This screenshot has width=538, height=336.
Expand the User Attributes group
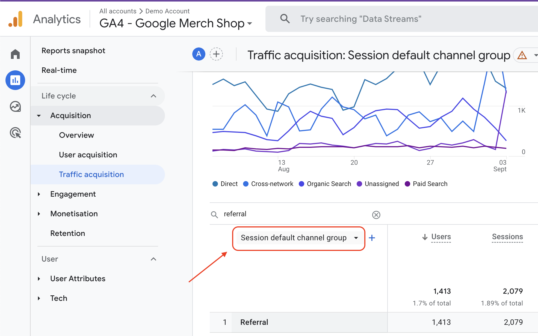click(x=39, y=279)
